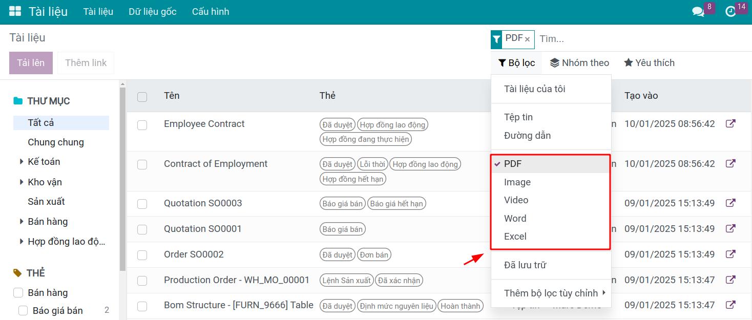Open external link for Contract of Employment row

coord(730,164)
